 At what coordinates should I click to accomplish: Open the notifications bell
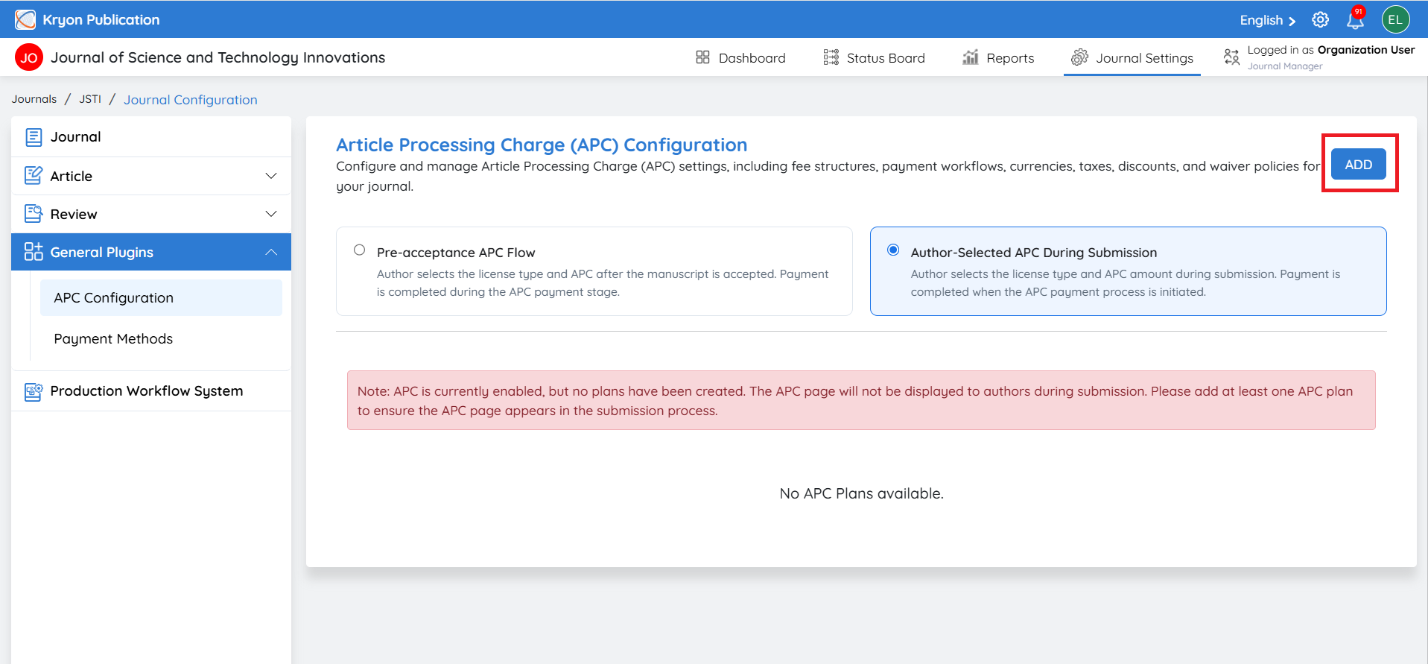pos(1355,20)
